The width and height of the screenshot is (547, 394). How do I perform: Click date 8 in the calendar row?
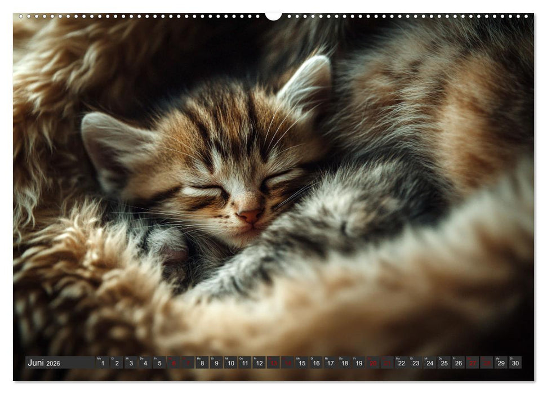click(202, 363)
